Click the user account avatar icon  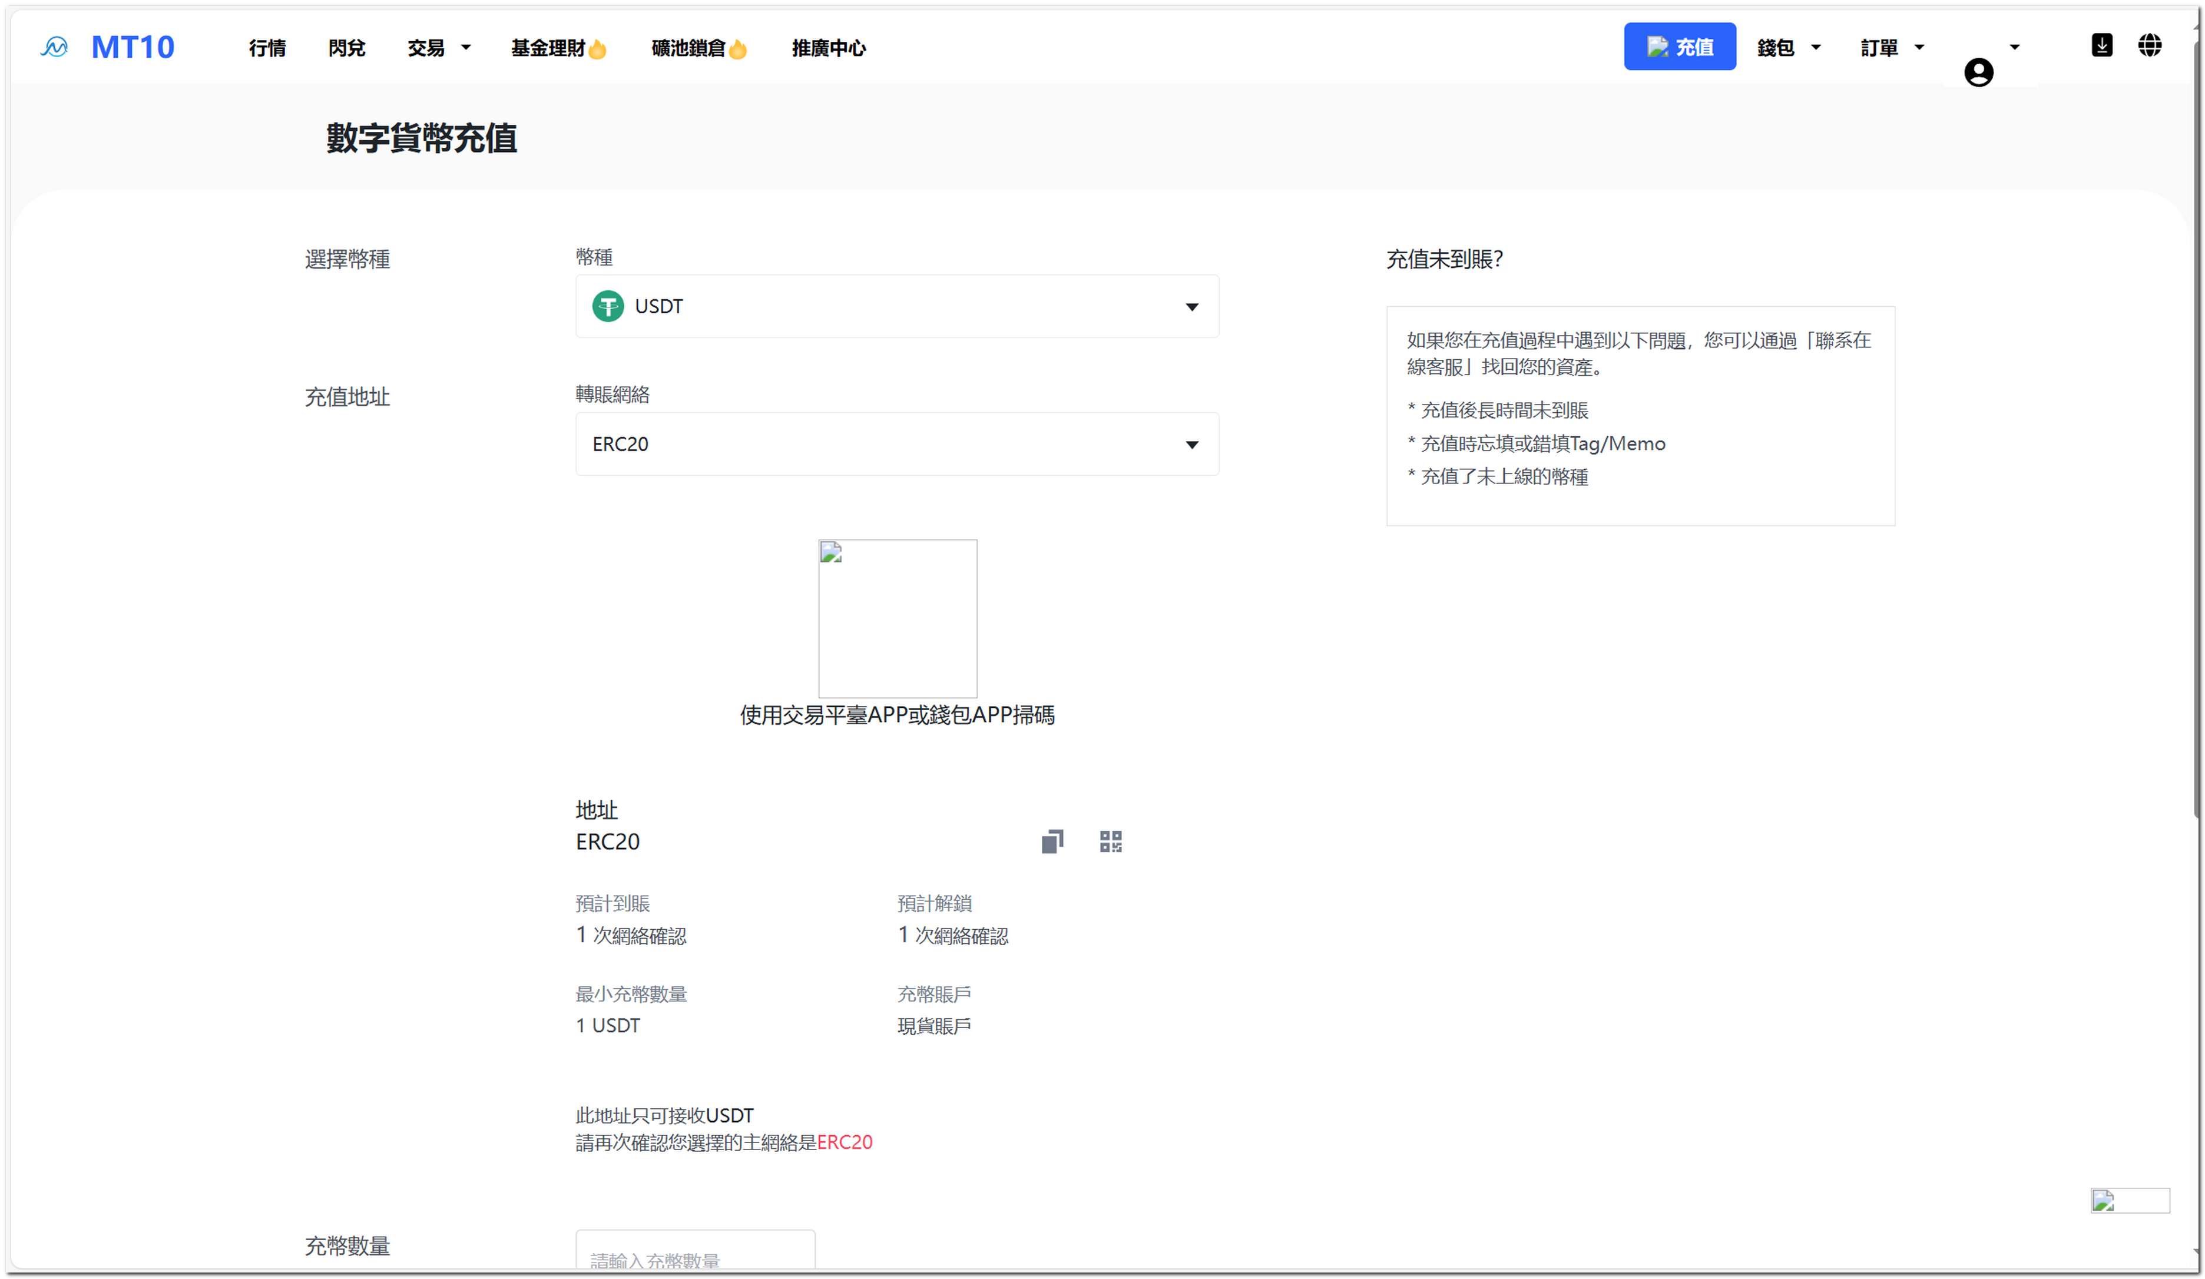[1978, 72]
